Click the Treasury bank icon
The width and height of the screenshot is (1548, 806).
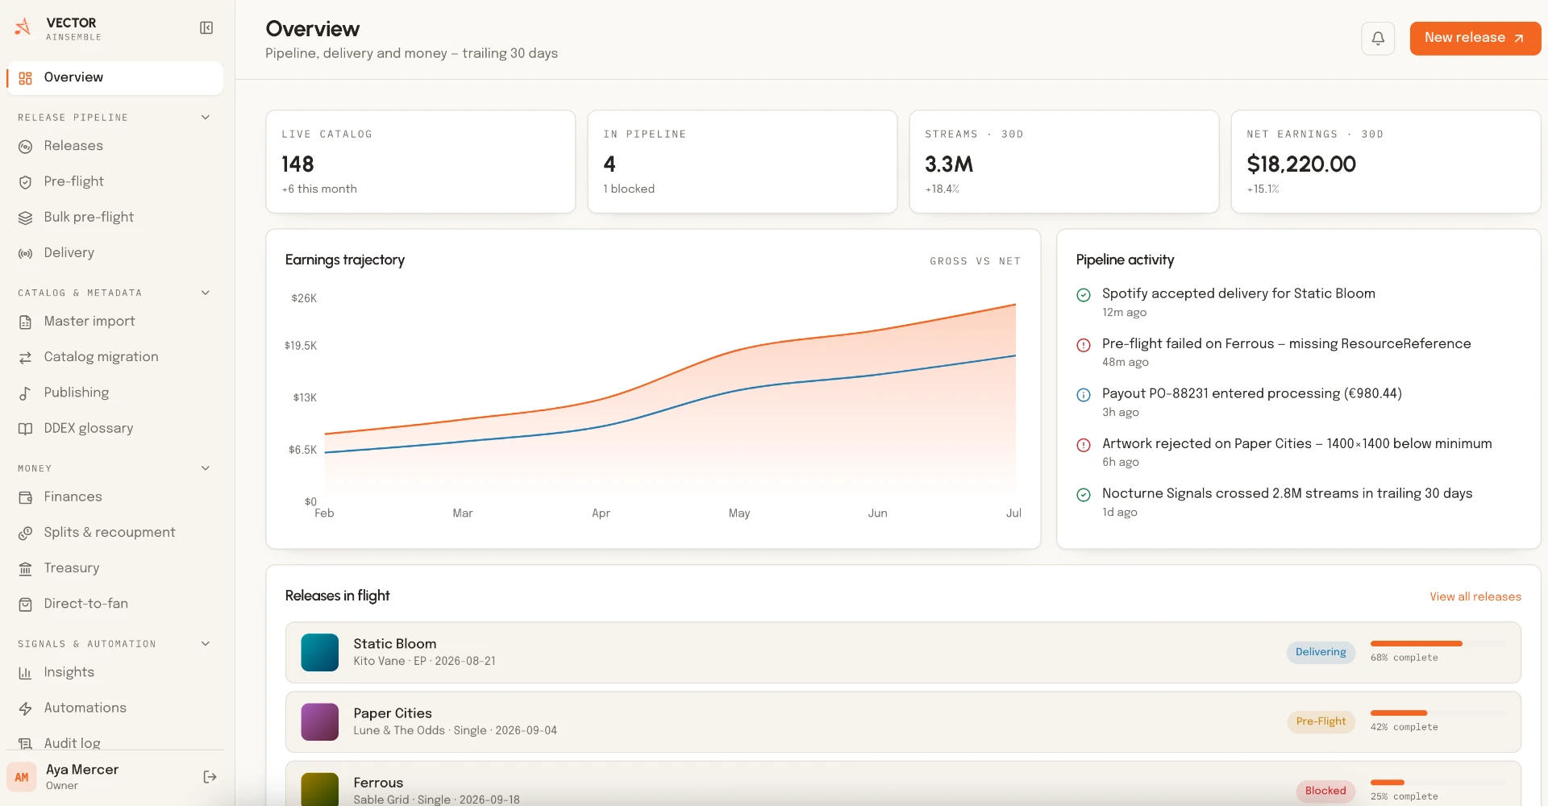coord(26,569)
